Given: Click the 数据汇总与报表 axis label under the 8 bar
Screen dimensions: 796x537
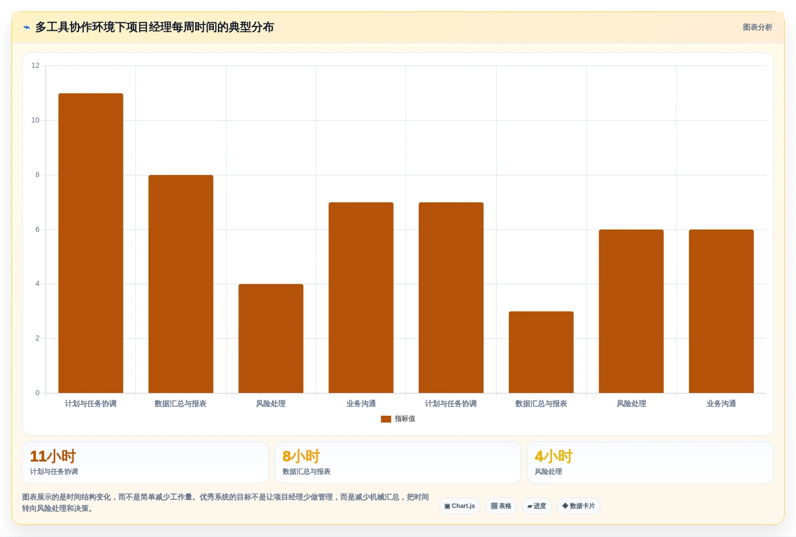Looking at the screenshot, I should click(x=181, y=404).
